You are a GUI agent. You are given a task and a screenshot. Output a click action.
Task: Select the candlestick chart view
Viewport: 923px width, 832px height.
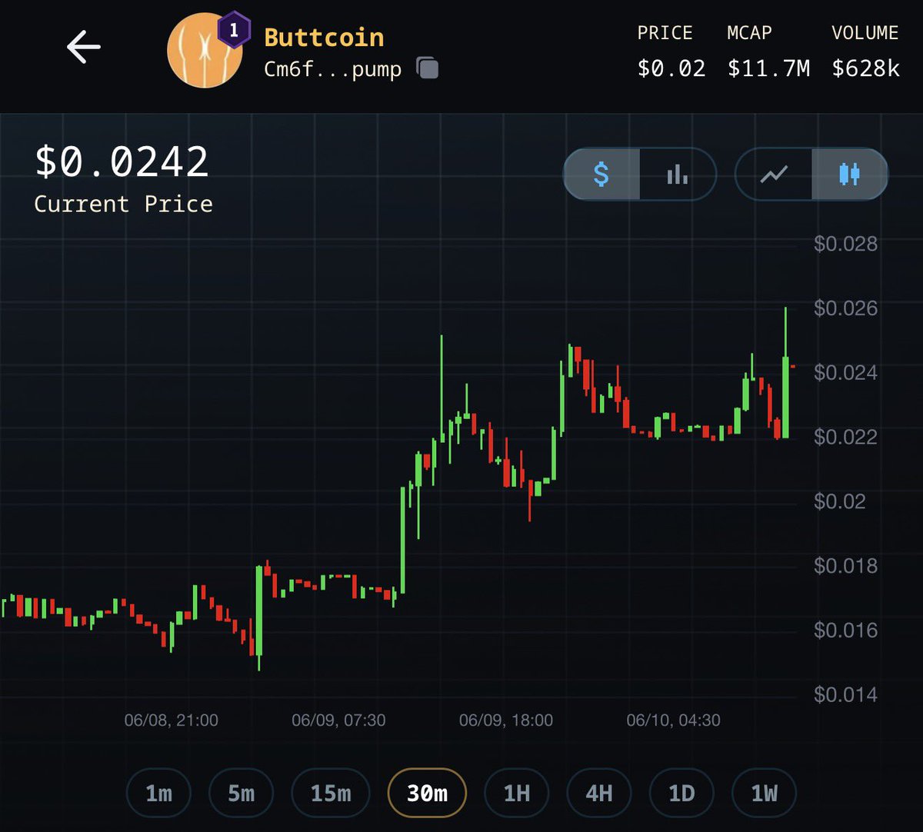click(849, 175)
